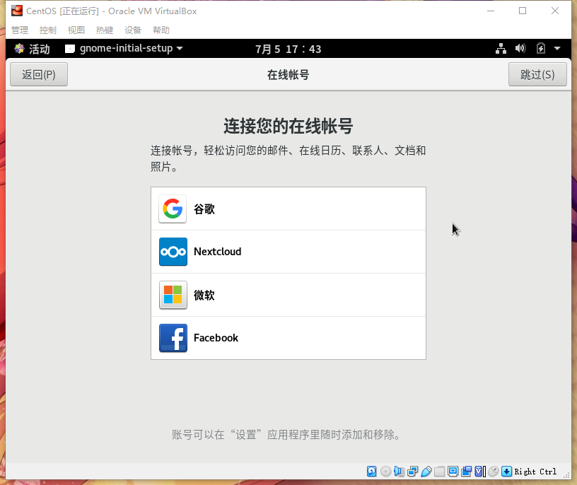Open the 管理 menu
577x485 pixels.
coord(20,30)
